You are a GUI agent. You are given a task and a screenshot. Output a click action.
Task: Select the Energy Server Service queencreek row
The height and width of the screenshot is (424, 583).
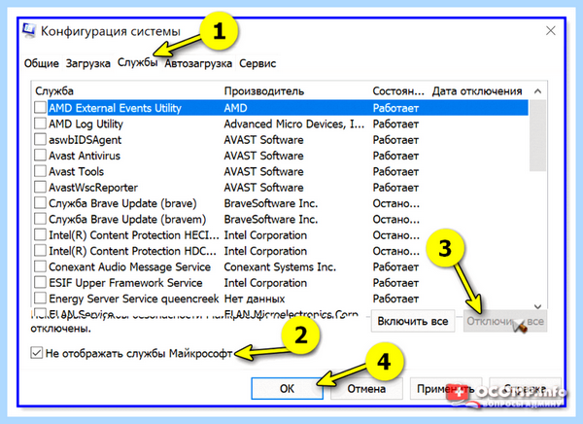click(281, 299)
